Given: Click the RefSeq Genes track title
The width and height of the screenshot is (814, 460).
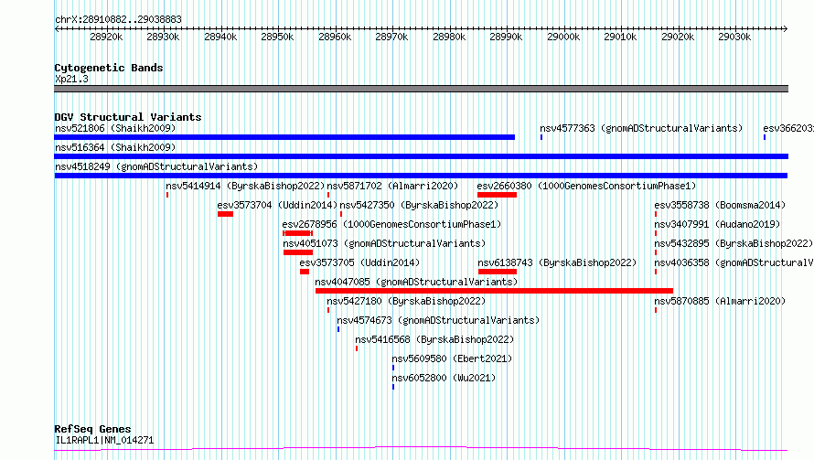Looking at the screenshot, I should click(x=92, y=430).
